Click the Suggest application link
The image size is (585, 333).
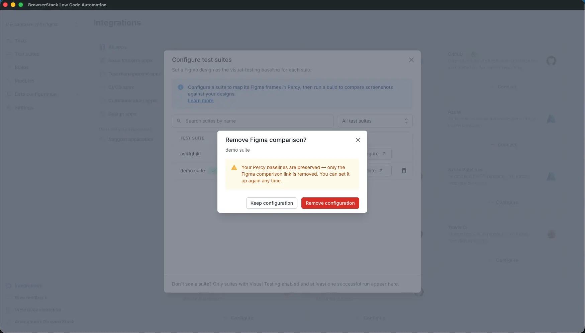pyautogui.click(x=130, y=139)
